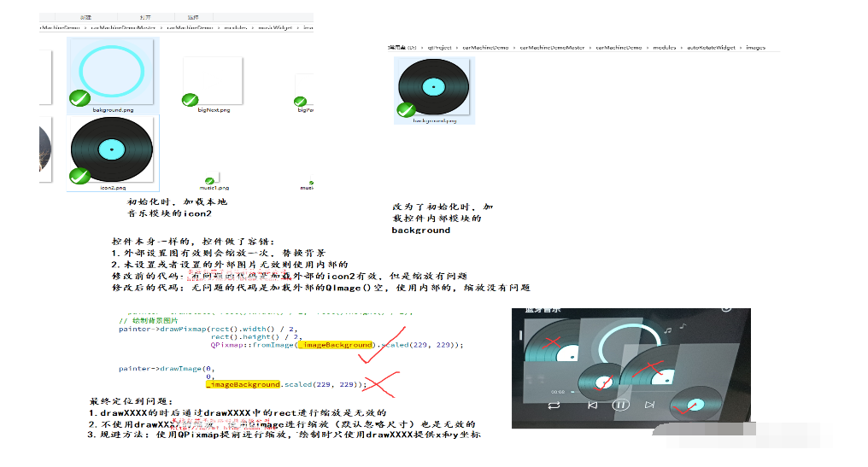Go to carMachineDemoMaster in left explorer breadcrumb
This screenshot has height=467, width=868.
pos(123,27)
